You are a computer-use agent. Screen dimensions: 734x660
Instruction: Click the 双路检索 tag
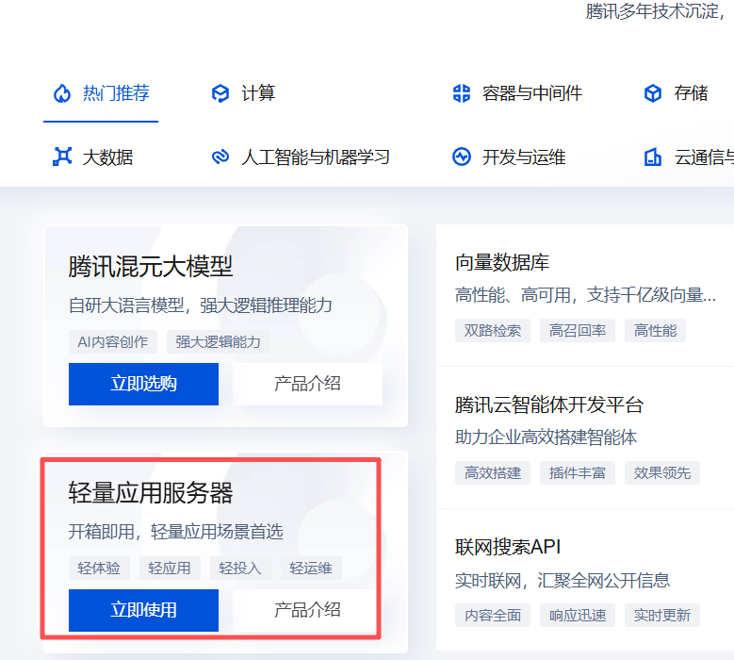click(493, 331)
